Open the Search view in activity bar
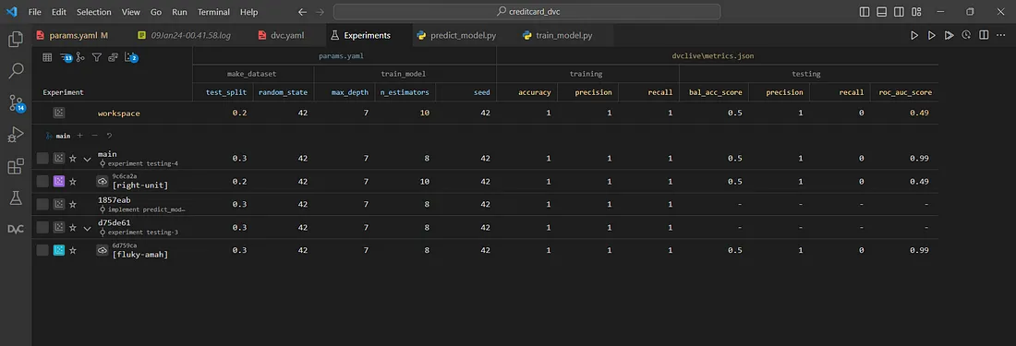This screenshot has height=346, width=1016. (16, 71)
